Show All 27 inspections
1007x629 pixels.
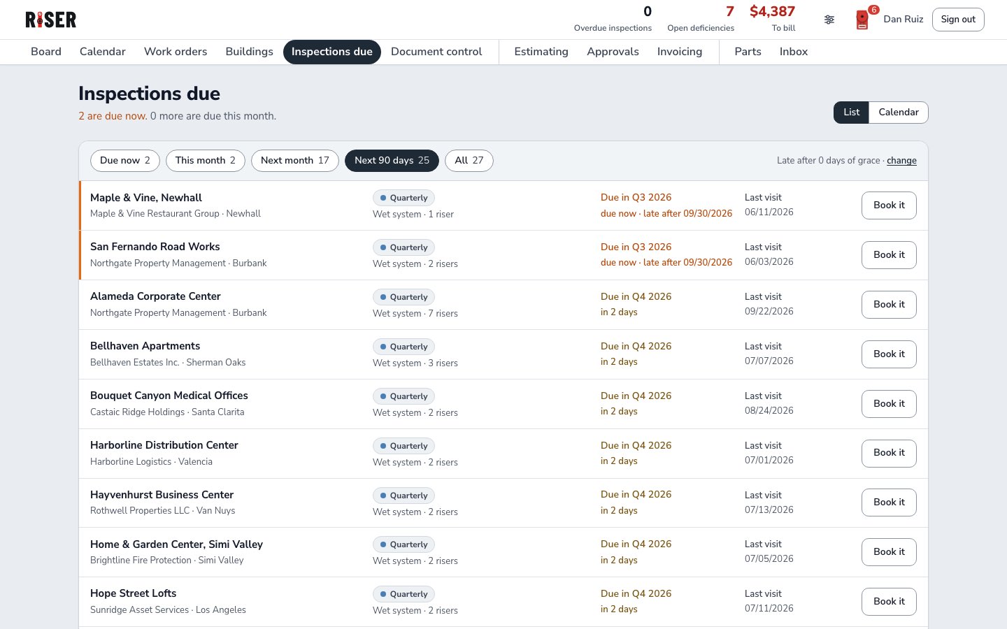(469, 161)
